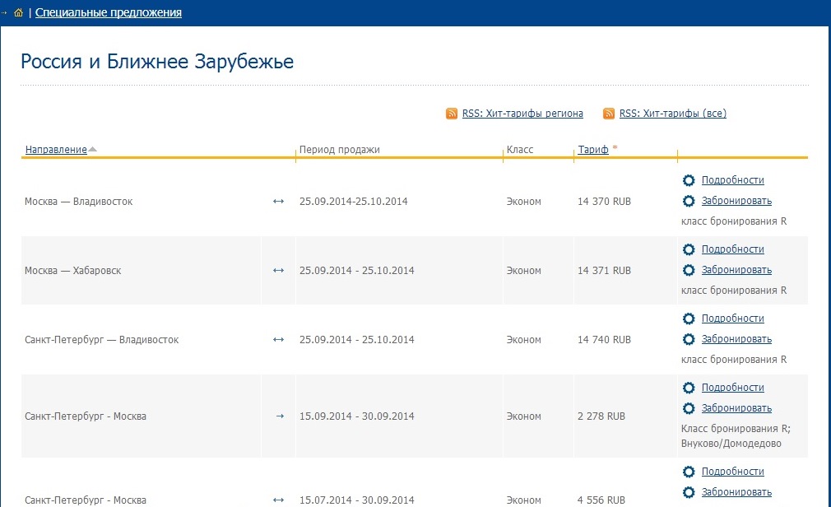
Task: Book the 2 278 RUB Санкт-Петербург - Москва fare
Action: pos(736,408)
